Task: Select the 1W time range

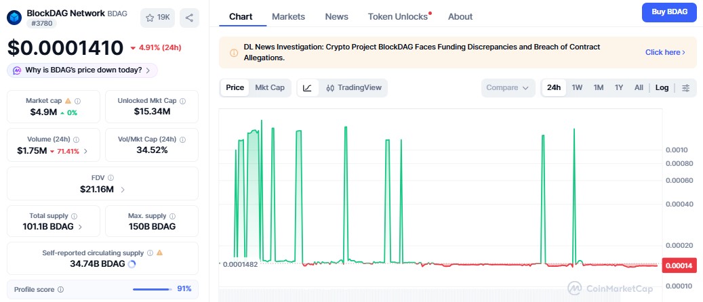Action: coord(577,88)
